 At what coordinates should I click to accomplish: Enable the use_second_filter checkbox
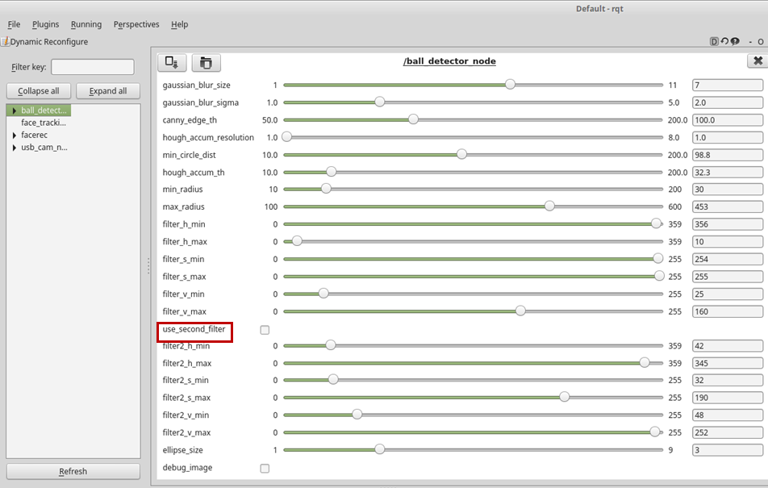click(265, 330)
